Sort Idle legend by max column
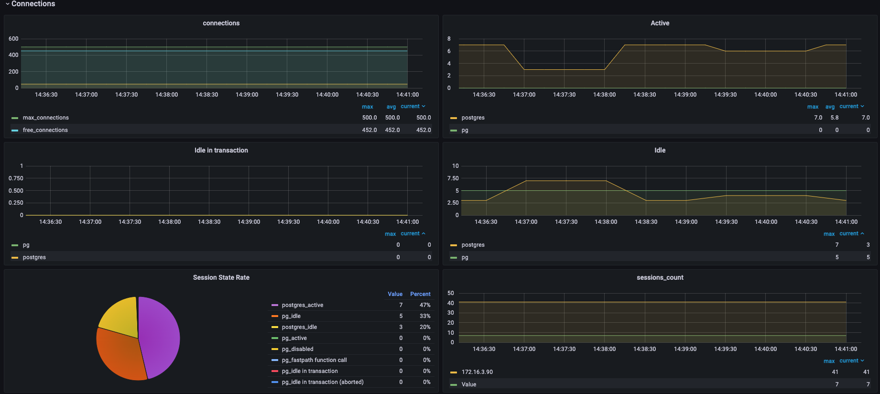 click(829, 234)
